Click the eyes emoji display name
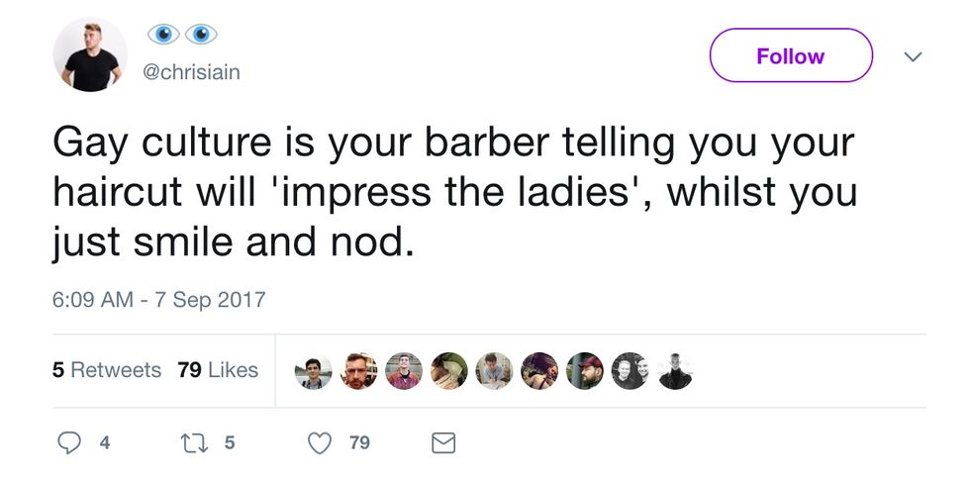 coord(182,34)
